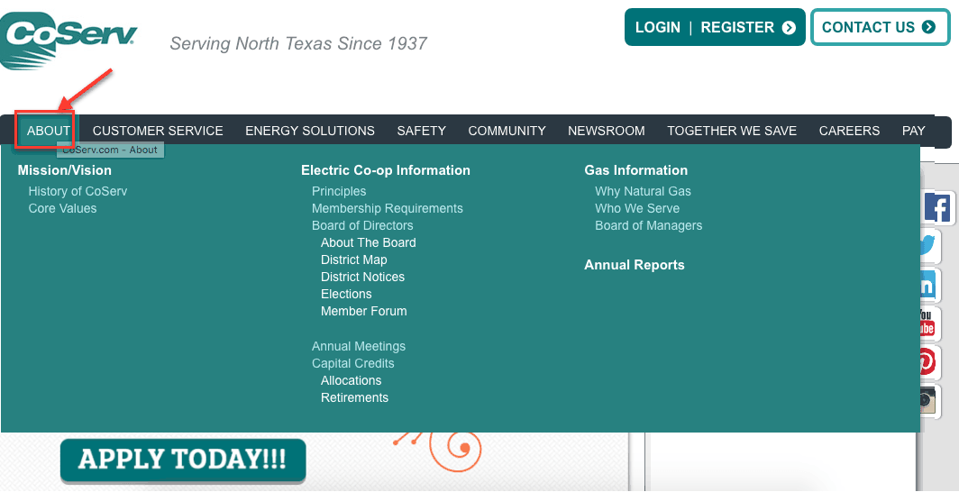Screen dimensions: 959x492
Task: Open the ABOUT menu item
Action: pyautogui.click(x=49, y=131)
